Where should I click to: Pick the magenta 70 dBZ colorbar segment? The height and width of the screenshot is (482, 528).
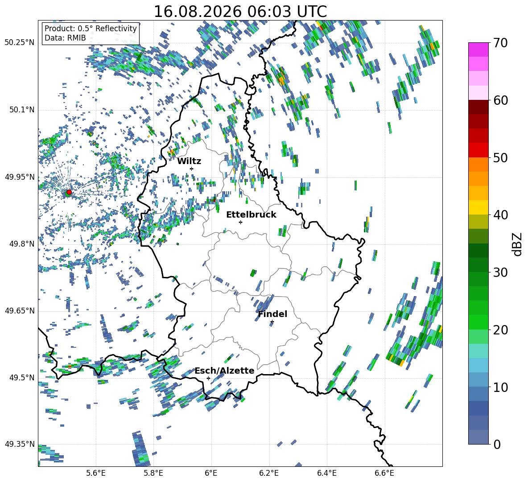point(478,49)
